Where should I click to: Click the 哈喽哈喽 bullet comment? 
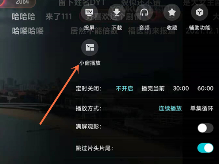click(28, 31)
